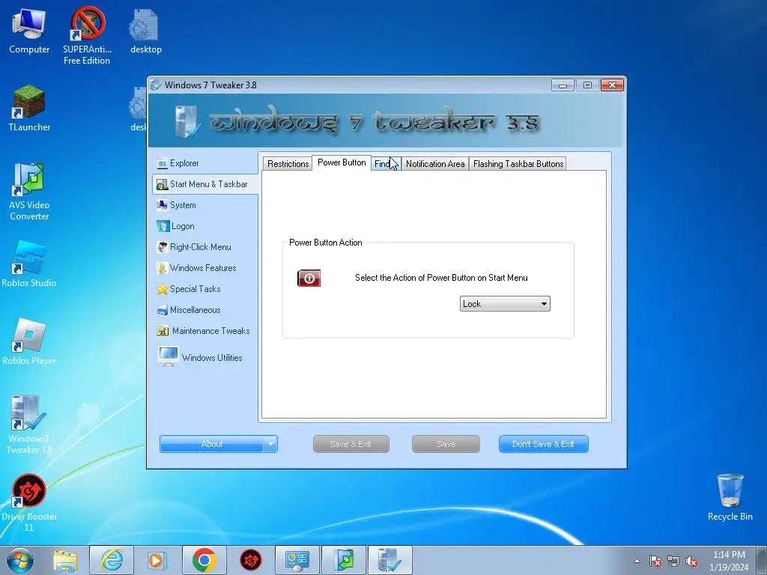Click the red power button icon
Viewport: 767px width, 575px height.
(x=309, y=279)
